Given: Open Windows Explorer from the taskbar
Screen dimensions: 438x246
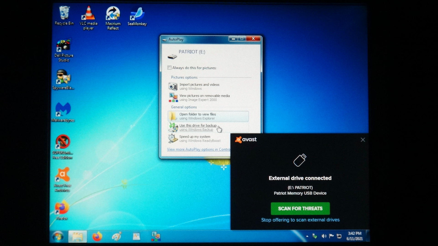Looking at the screenshot, I should (x=78, y=236).
